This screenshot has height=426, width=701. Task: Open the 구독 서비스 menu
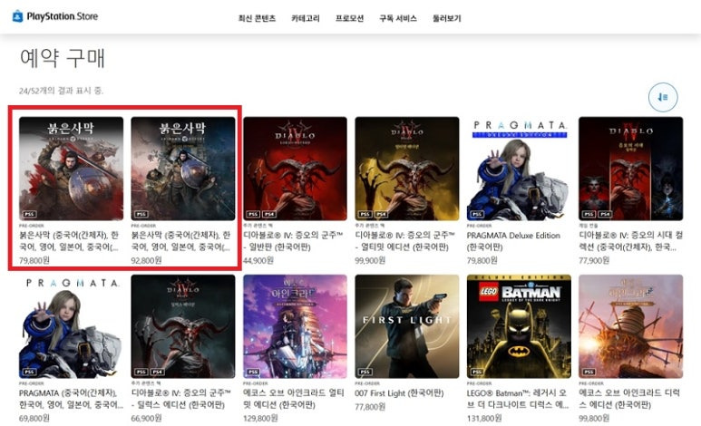[398, 18]
